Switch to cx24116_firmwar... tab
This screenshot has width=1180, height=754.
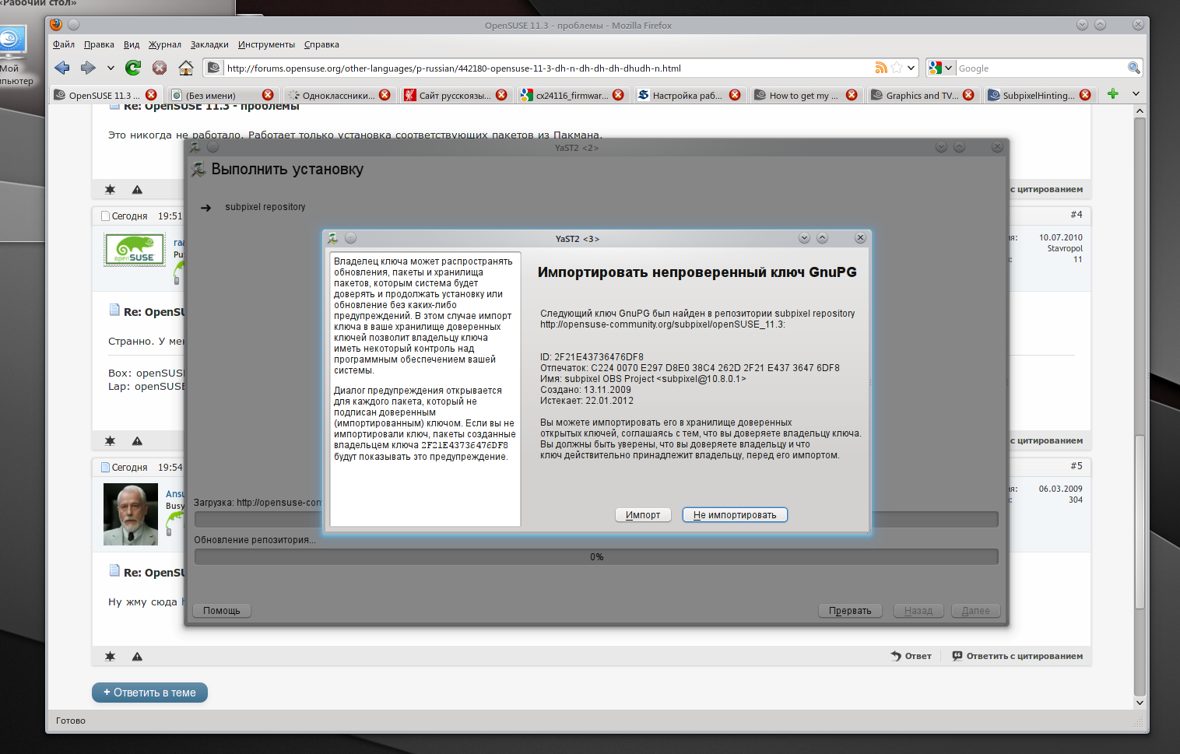pyautogui.click(x=571, y=95)
